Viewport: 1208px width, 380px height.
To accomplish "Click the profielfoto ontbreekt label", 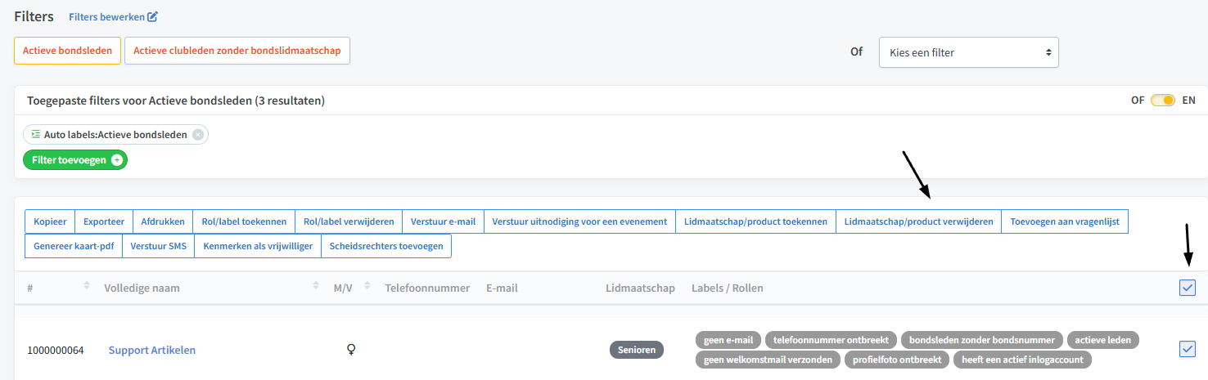I will click(x=897, y=360).
